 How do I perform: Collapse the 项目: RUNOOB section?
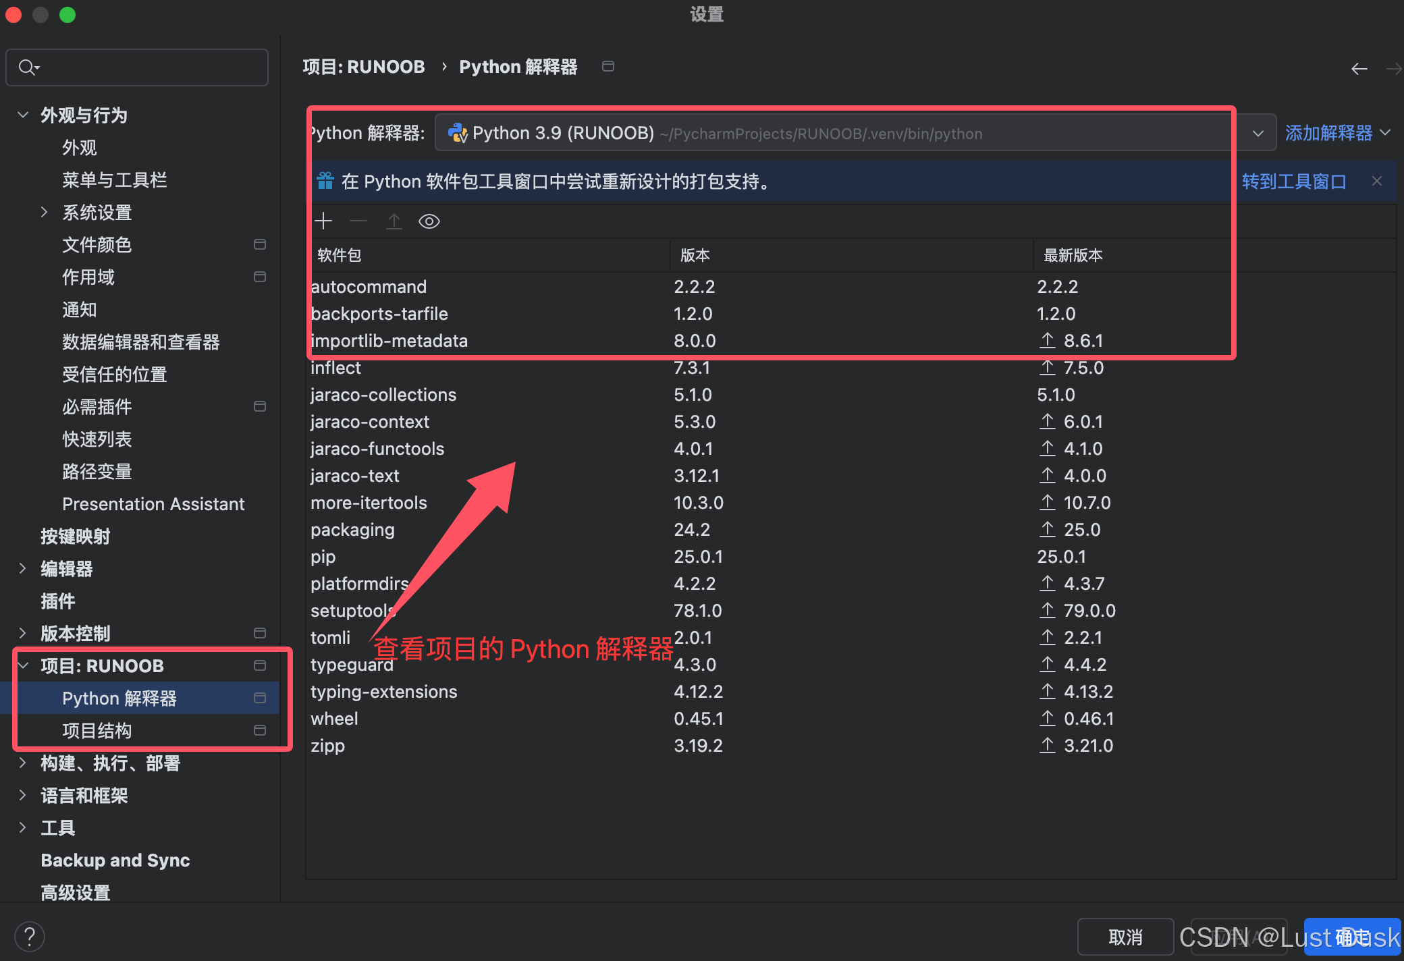[23, 665]
